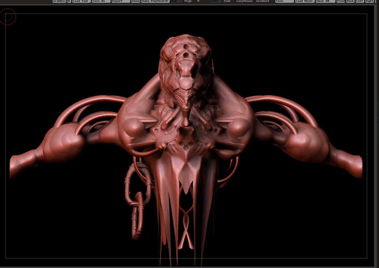Viewport: 379px width, 268px height.
Task: Clone the current tool
Action: [x=136, y=1]
